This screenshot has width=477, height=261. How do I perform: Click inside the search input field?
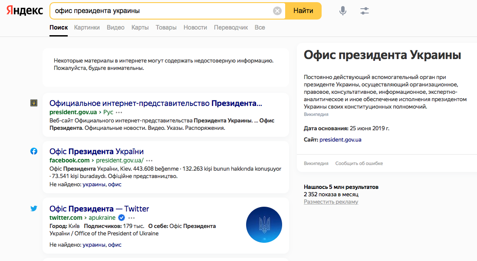pyautogui.click(x=161, y=11)
